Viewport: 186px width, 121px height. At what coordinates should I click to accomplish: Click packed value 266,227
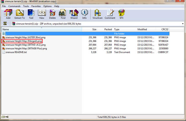point(108,48)
